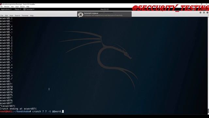Click the terminal scrollbar thumb
The height and width of the screenshot is (118, 209).
[x=208, y=111]
